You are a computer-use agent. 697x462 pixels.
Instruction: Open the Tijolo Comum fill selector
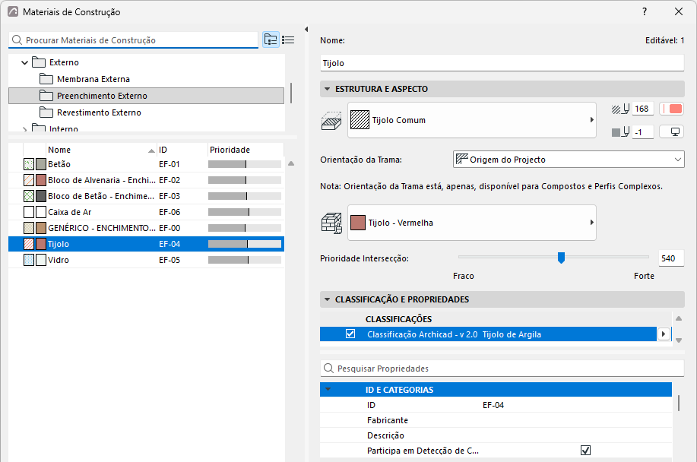[471, 120]
